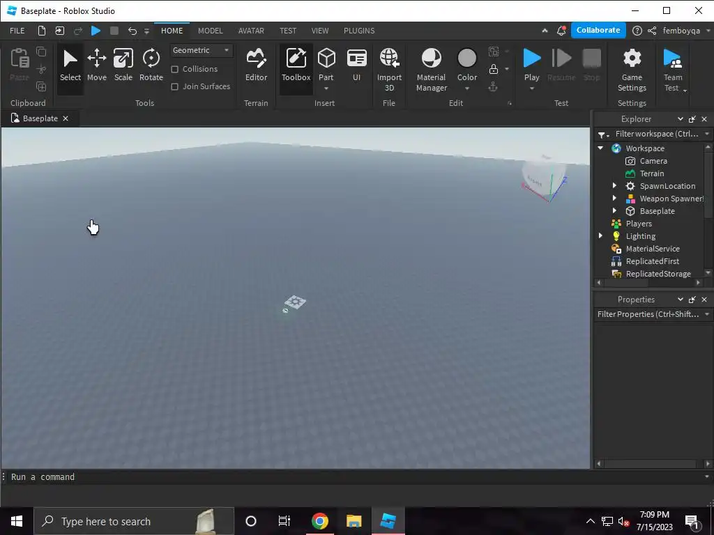Viewport: 714px width, 535px height.
Task: Switch to the TEST tab
Action: (x=288, y=31)
